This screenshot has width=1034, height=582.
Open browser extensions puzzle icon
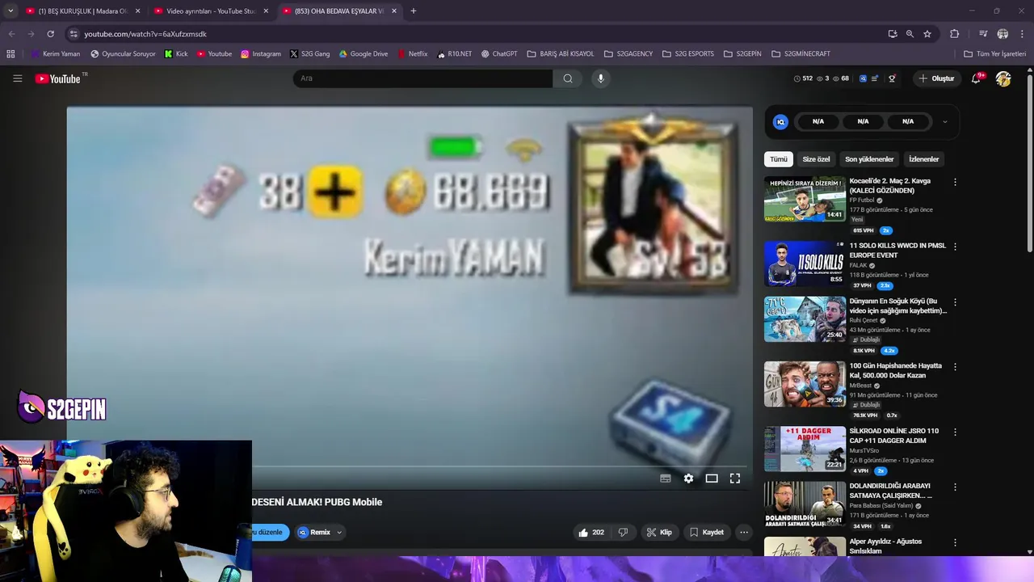(954, 34)
